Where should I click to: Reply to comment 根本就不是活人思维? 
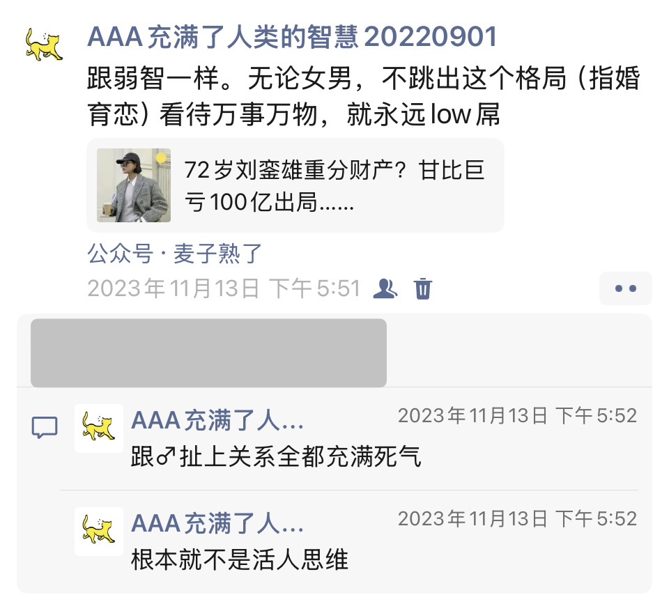tap(239, 560)
